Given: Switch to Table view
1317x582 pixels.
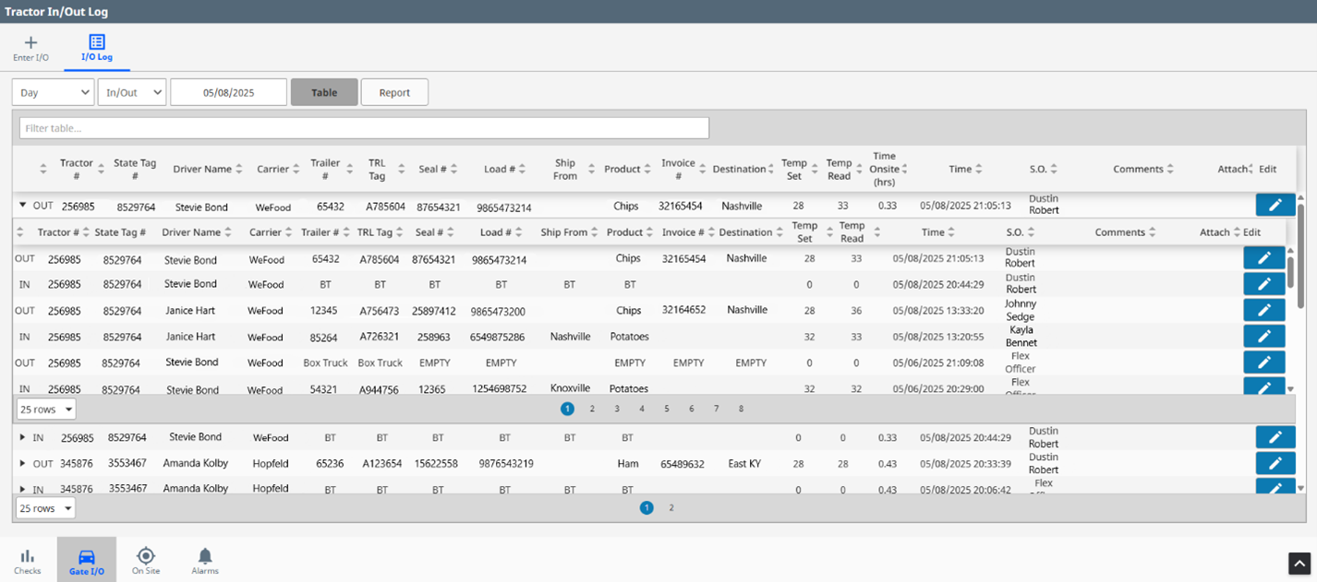Looking at the screenshot, I should coord(324,92).
